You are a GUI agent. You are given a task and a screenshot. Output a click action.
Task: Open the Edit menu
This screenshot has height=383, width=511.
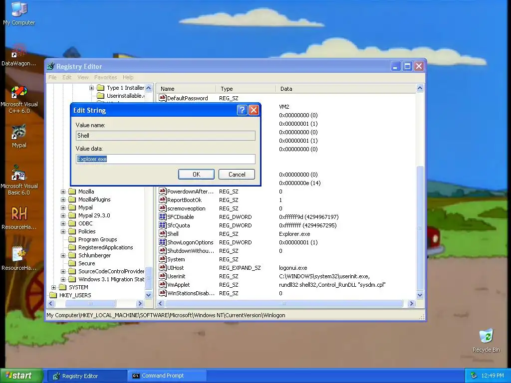point(67,77)
